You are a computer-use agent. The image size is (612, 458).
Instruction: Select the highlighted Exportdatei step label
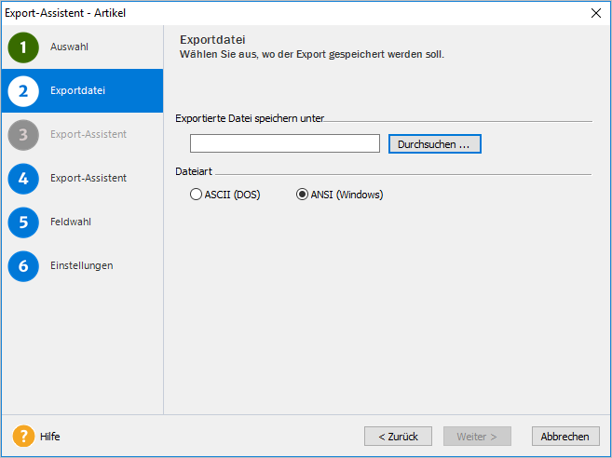(77, 90)
